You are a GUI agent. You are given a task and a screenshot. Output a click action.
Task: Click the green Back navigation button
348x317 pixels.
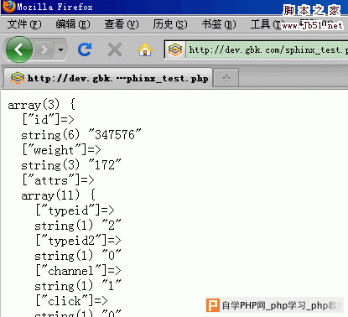[x=18, y=49]
